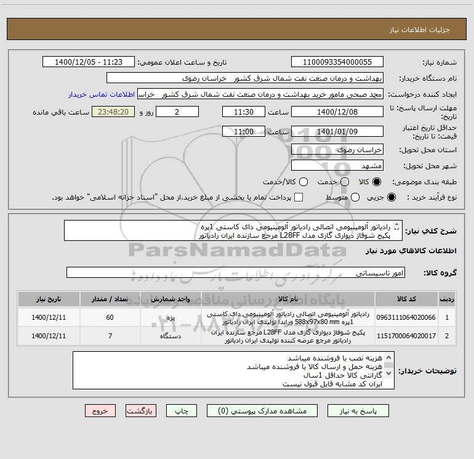Viewport: 474px width, 459px height.
Task: Select the کالا radio button
Action: pos(377,182)
